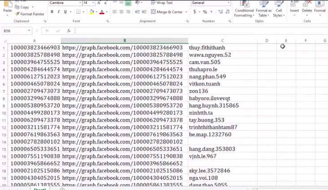Click cell containing babyoro.ilovevqt
This screenshot has height=190, width=328.
[223, 98]
